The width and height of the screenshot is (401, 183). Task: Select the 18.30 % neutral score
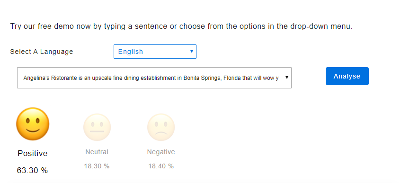pos(97,166)
